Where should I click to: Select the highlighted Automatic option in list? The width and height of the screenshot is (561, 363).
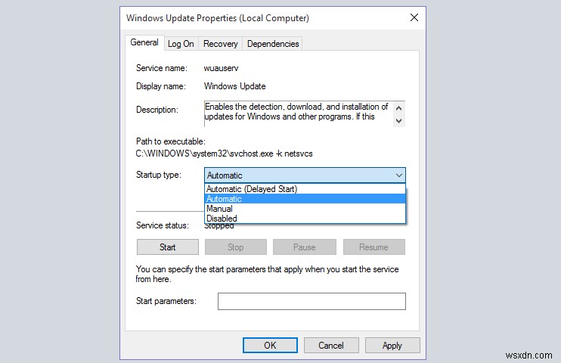point(305,199)
